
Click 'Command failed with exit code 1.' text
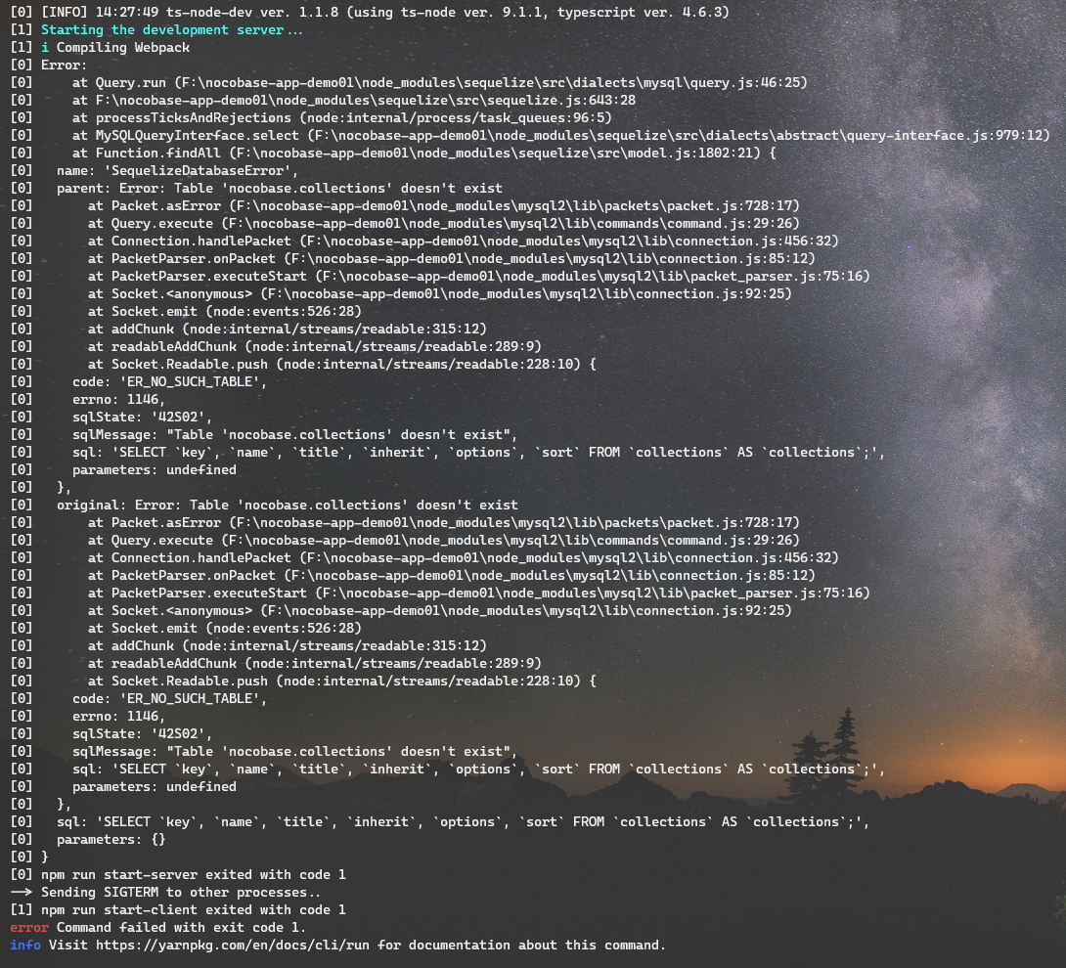pos(181,927)
